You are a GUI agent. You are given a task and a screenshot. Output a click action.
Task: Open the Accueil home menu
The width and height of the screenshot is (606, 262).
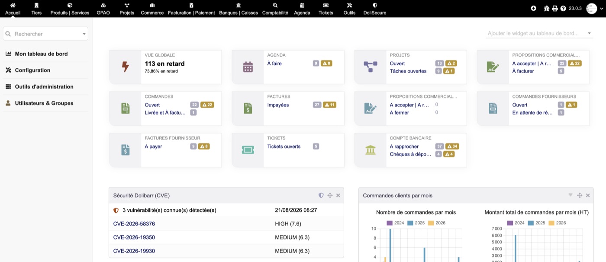[x=13, y=9]
